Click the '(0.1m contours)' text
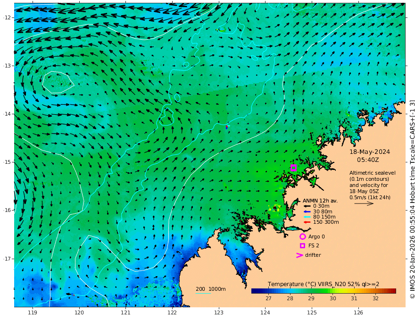 pyautogui.click(x=369, y=179)
